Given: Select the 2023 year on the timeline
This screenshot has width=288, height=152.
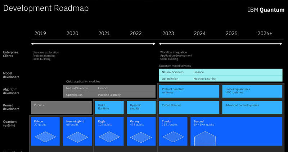Looking at the screenshot, I should [x=168, y=33].
